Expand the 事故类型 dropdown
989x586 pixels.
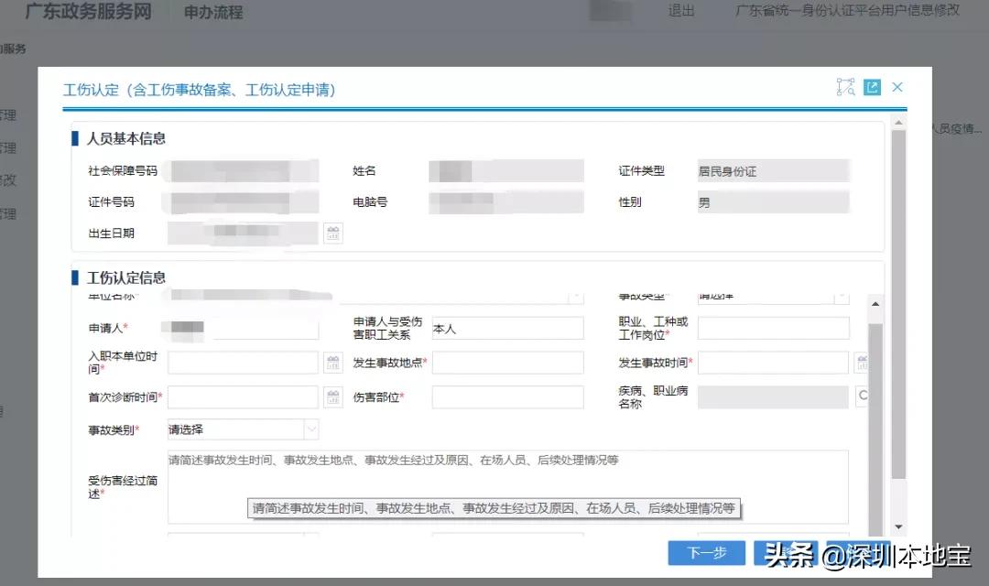tap(842, 295)
